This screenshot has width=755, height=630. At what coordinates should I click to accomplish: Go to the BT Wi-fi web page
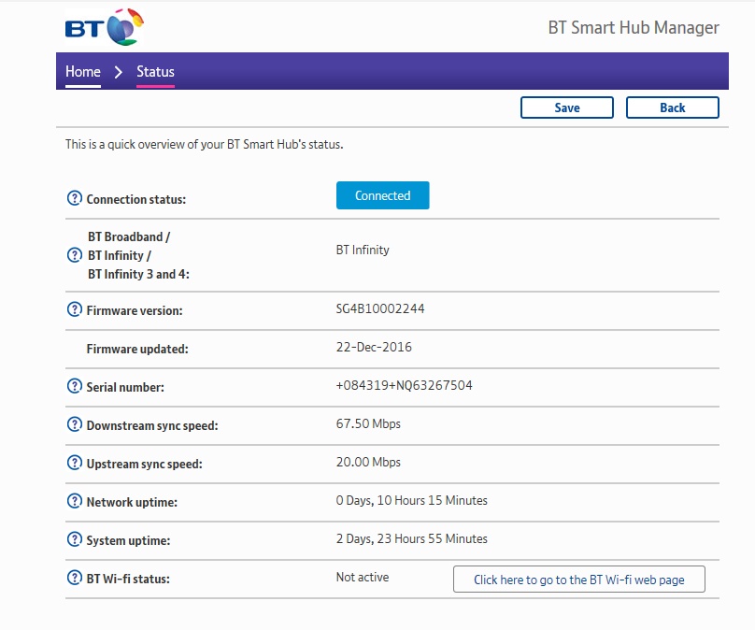coord(578,580)
